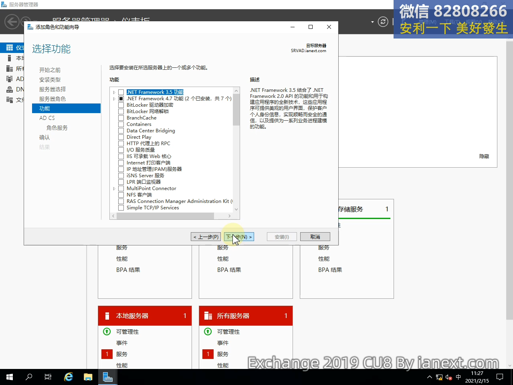This screenshot has height=385, width=513.
Task: Select the iSNS Server 服务 feature row
Action: 145,176
